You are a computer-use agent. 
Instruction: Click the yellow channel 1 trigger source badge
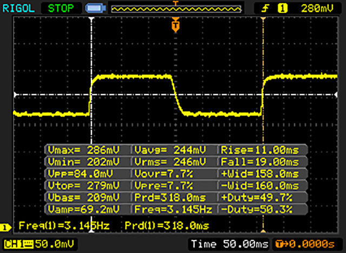(x=282, y=9)
